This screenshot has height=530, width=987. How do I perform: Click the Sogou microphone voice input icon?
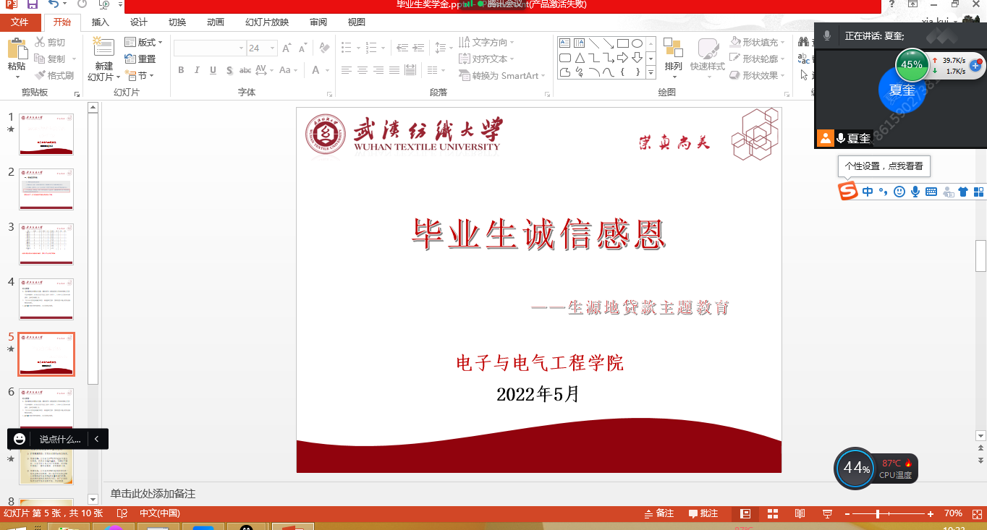tap(915, 192)
